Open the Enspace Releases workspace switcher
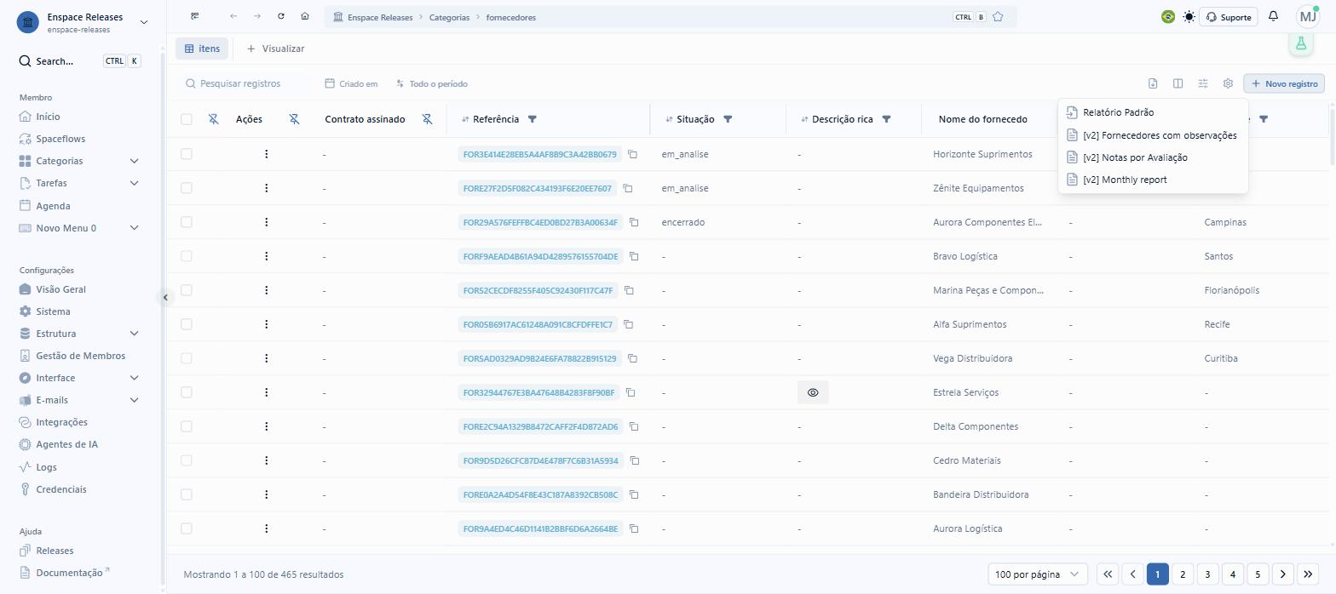 pyautogui.click(x=83, y=22)
